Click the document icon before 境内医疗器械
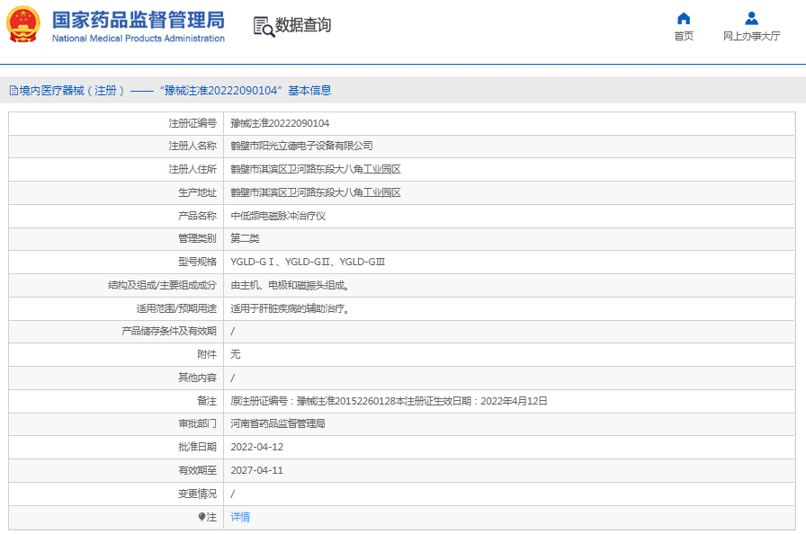This screenshot has width=806, height=534. pos(13,91)
